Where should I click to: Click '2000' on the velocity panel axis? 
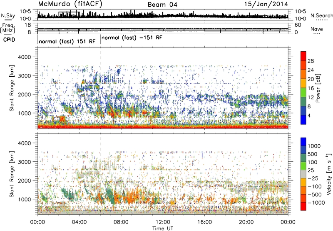25,181
